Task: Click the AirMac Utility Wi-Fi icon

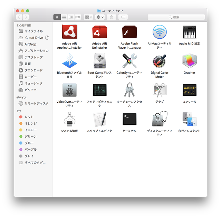Action: (160, 32)
